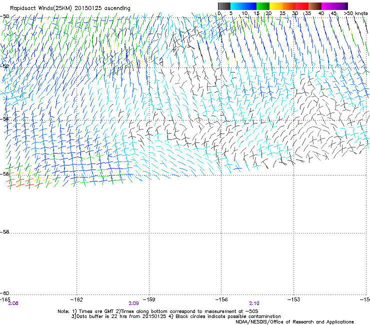370x325 pixels.
Task: Click the cyan-blue 5-15 knots color segment
Action: click(x=243, y=6)
